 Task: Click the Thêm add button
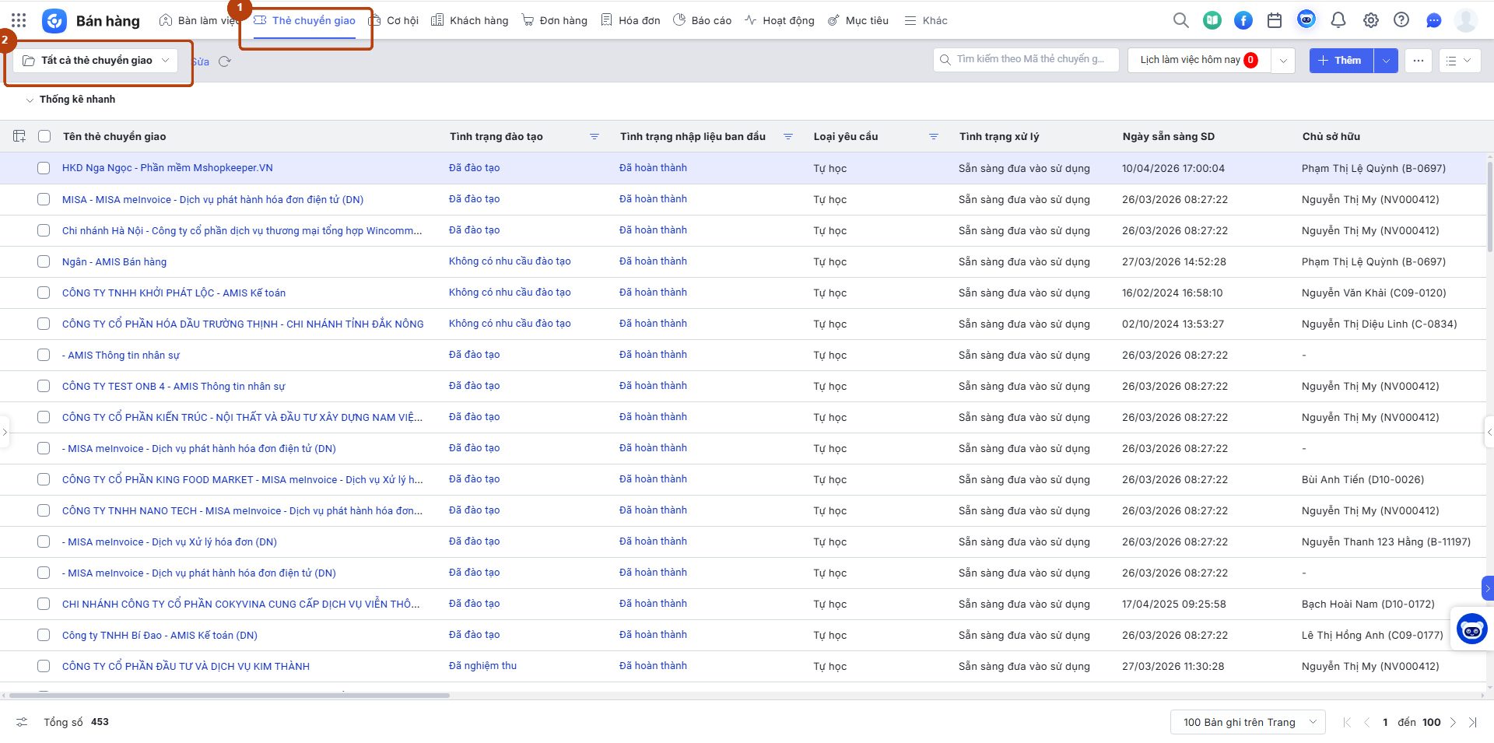click(1341, 61)
